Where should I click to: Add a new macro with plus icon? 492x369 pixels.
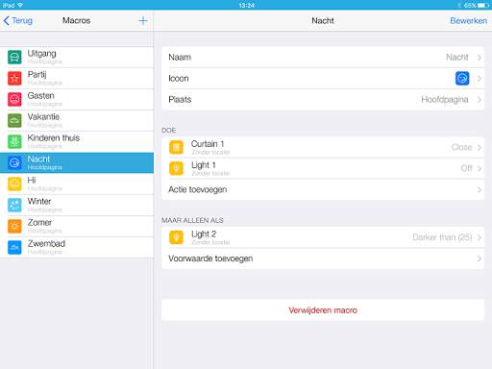143,21
